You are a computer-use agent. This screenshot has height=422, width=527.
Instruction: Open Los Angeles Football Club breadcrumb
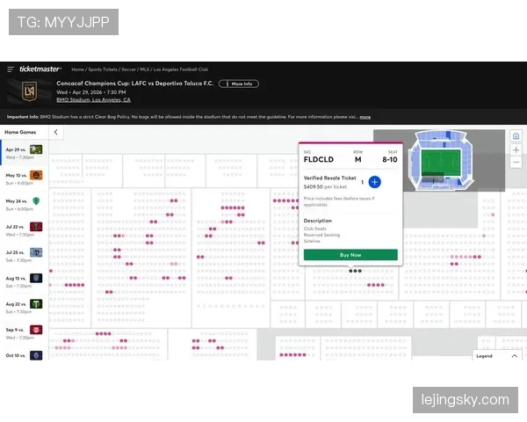[x=181, y=69]
